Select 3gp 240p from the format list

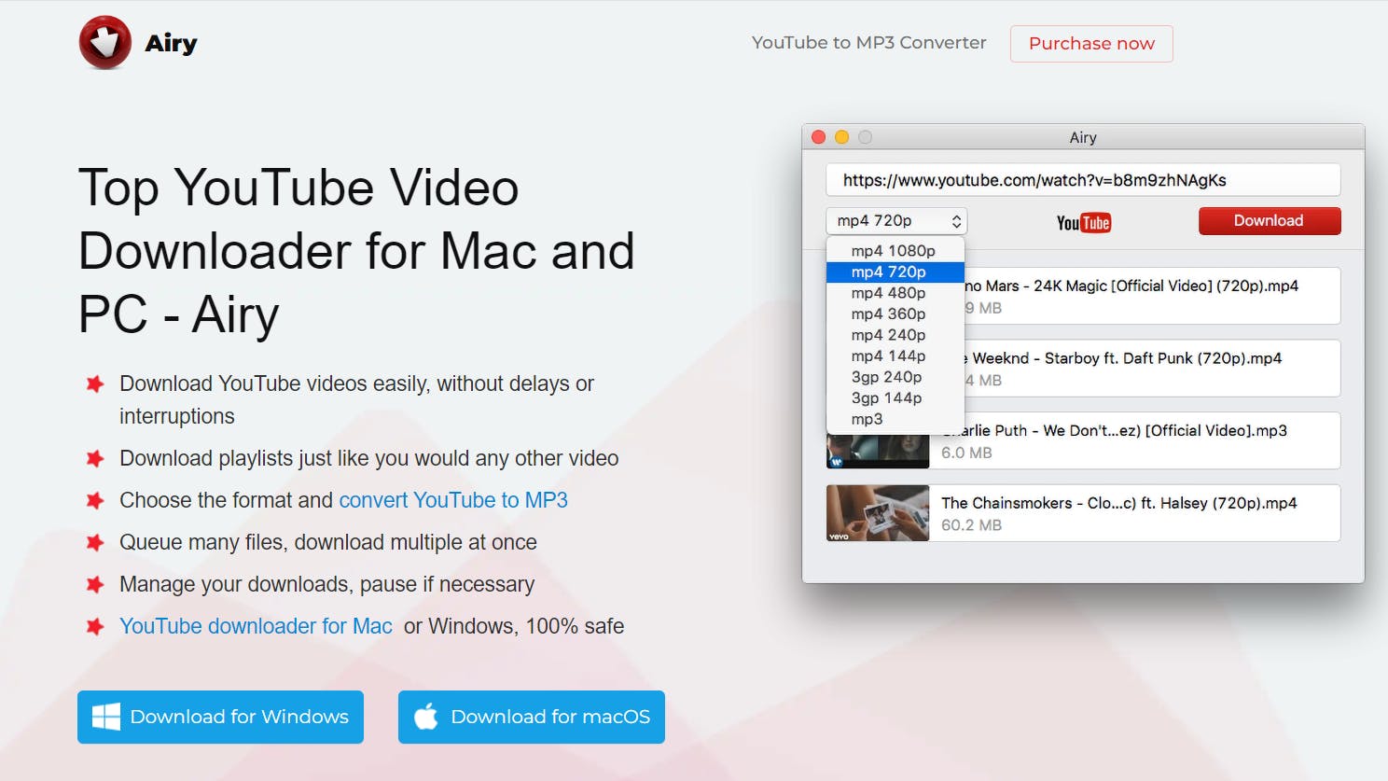(x=894, y=377)
